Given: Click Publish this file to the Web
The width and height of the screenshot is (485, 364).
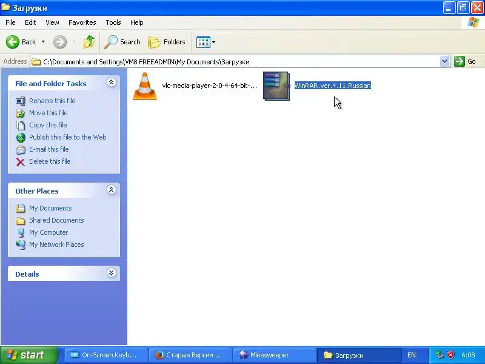Looking at the screenshot, I should tap(68, 137).
